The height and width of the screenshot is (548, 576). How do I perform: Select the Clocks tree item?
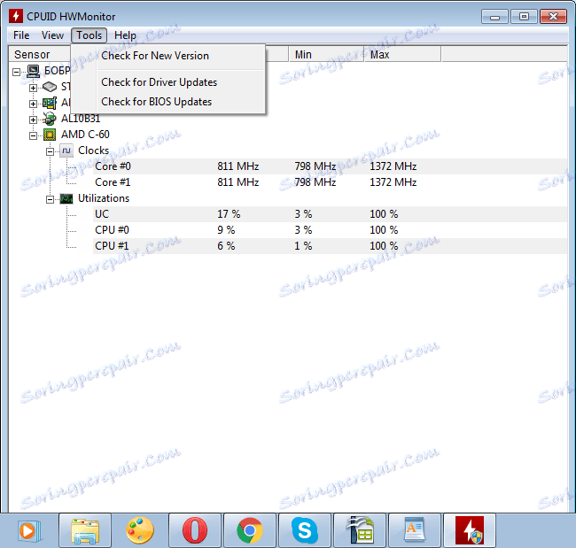93,151
